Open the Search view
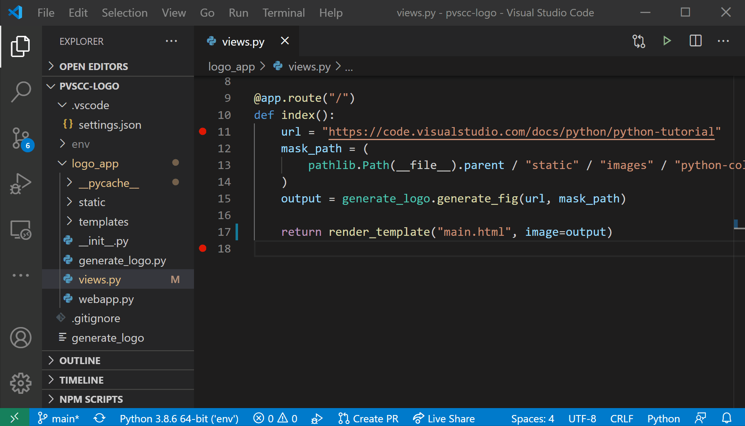 point(20,92)
